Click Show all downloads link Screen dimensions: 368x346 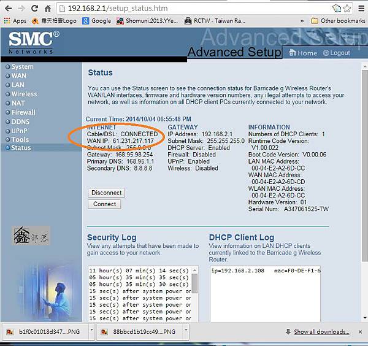pyautogui.click(x=321, y=332)
